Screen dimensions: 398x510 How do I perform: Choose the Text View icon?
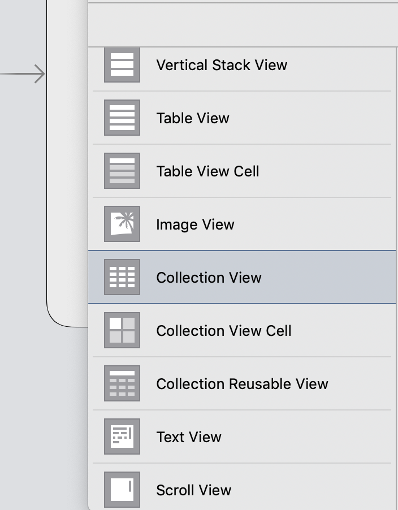[x=122, y=436]
